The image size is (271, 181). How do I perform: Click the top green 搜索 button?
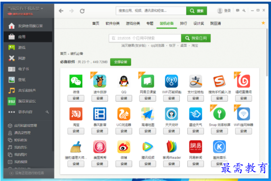pos(197,11)
